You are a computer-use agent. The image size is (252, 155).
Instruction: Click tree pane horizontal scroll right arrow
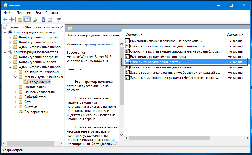tap(61, 143)
